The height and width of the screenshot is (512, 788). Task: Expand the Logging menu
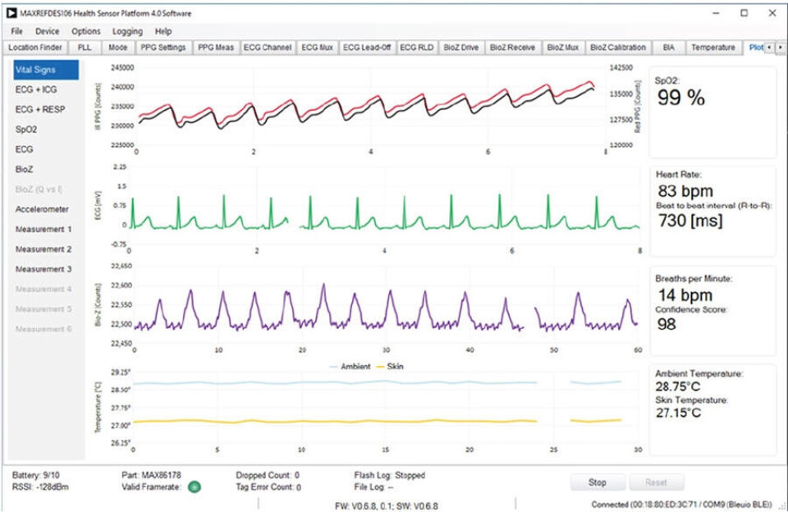pyautogui.click(x=127, y=31)
